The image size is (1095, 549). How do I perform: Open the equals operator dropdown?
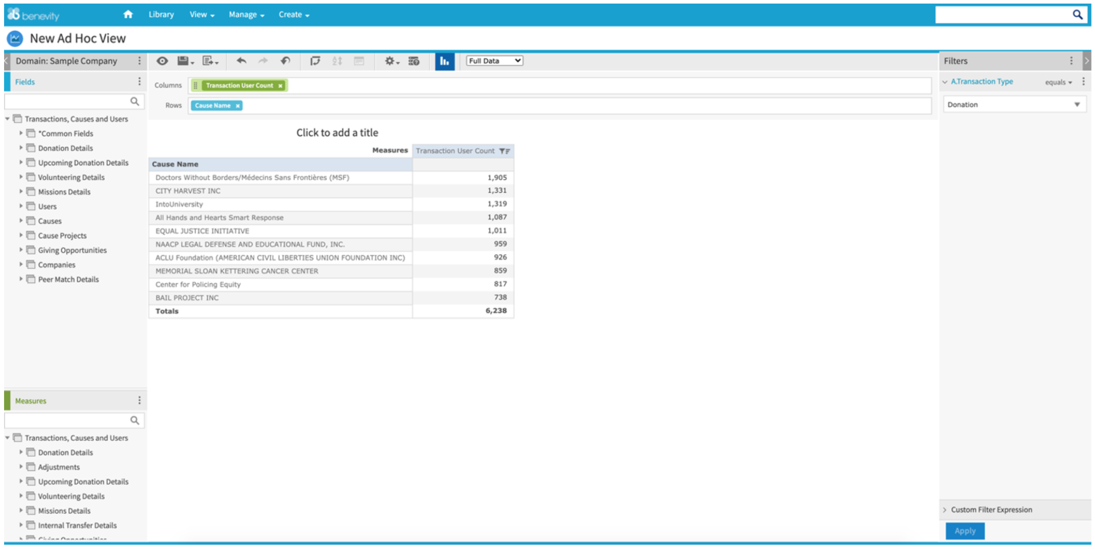pos(1058,82)
